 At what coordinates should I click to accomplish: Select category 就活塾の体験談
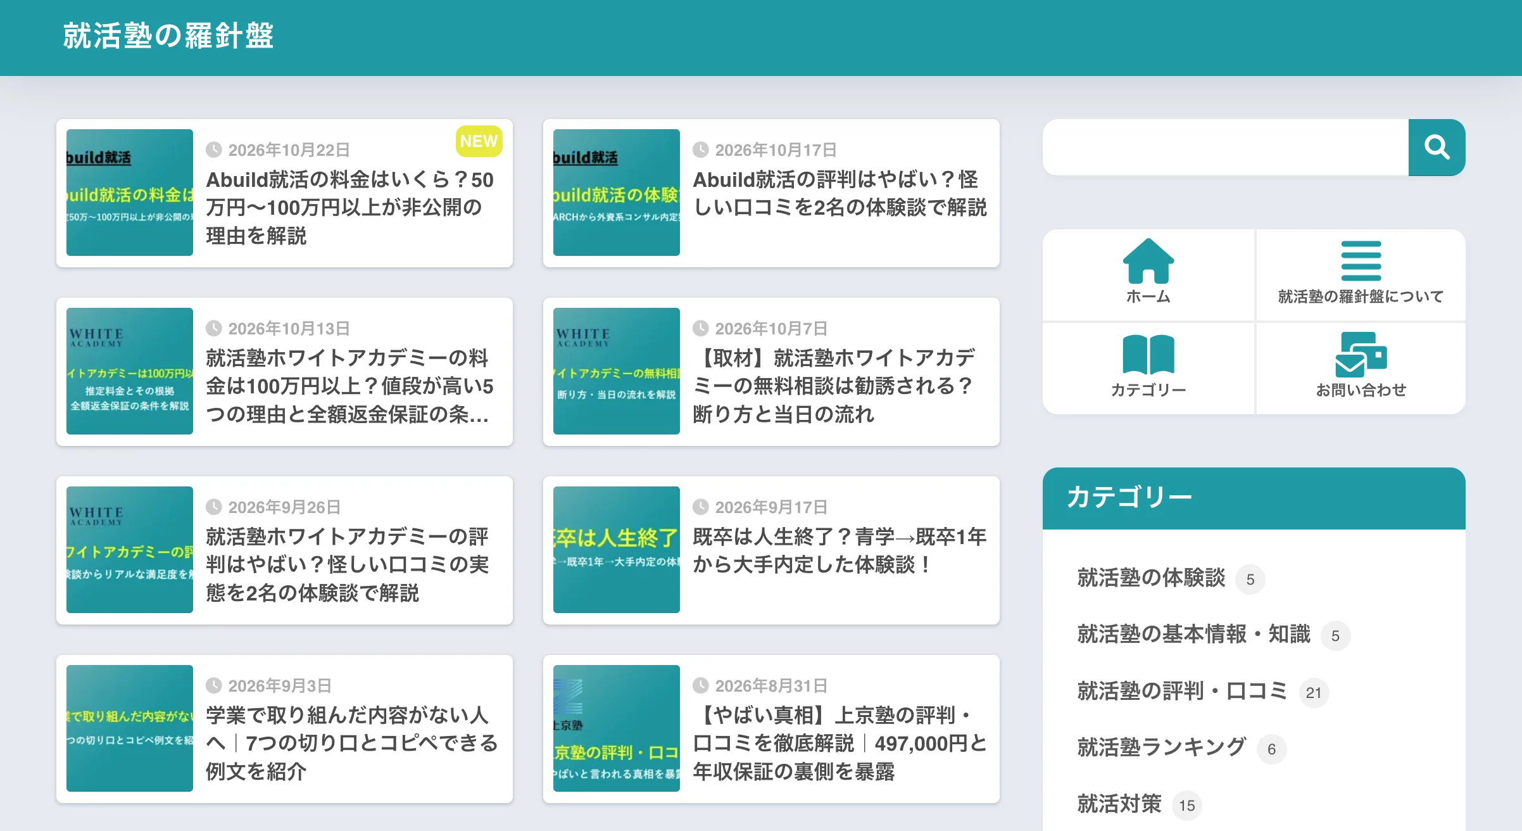click(x=1151, y=578)
